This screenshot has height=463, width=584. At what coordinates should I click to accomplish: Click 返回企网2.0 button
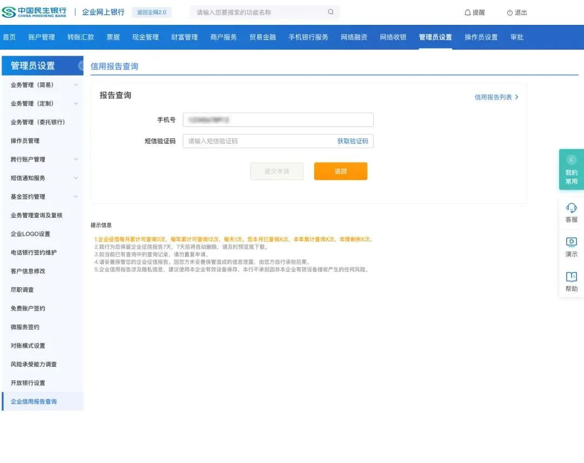[151, 12]
